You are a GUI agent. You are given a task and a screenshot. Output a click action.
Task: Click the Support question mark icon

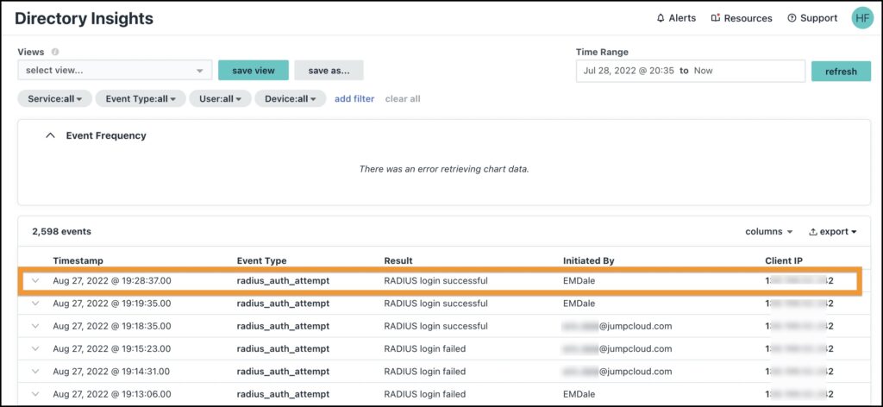[x=791, y=18]
